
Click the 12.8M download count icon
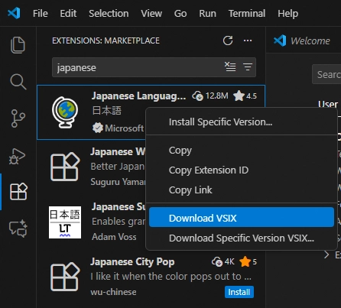[198, 96]
